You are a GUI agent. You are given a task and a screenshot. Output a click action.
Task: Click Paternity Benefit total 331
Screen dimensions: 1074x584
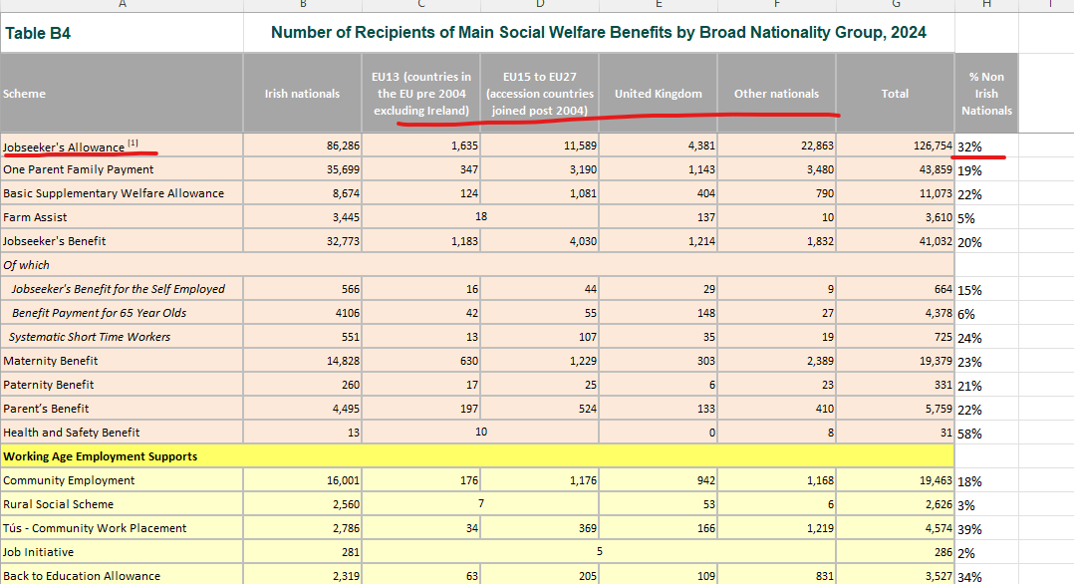coord(896,385)
